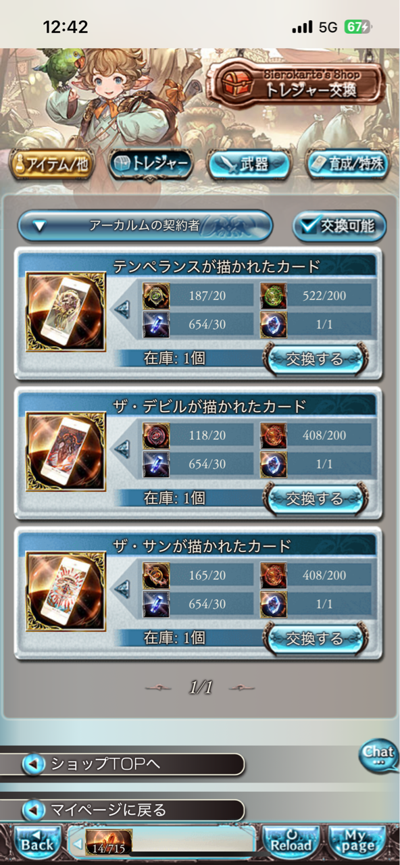
Task: Tap The Devil card item icon
Action: (66, 451)
